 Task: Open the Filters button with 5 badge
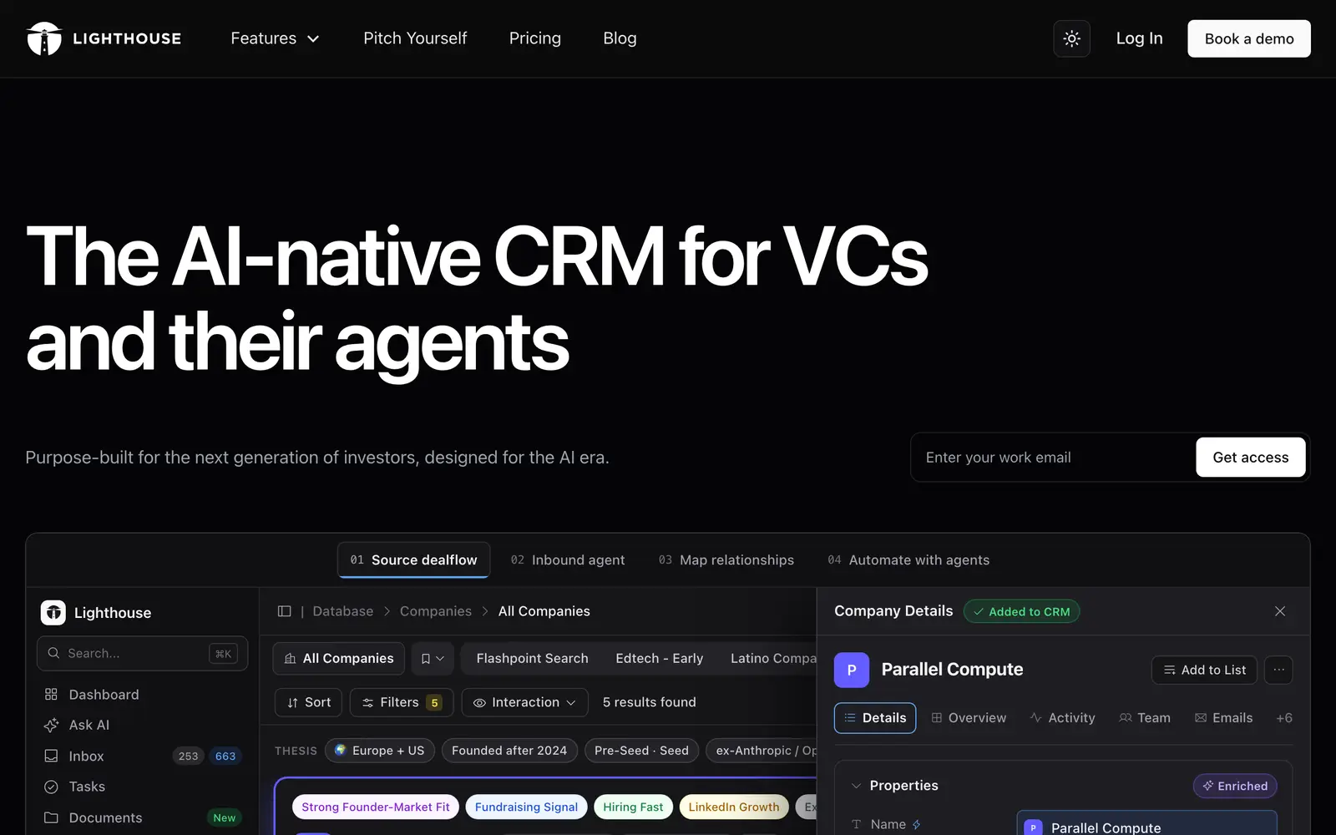(402, 702)
